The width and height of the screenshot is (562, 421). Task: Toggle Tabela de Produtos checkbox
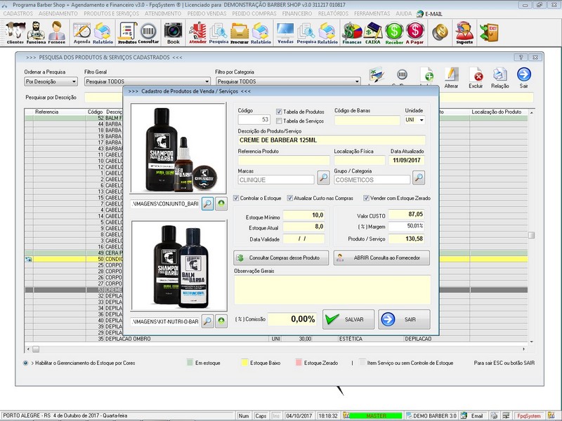(x=279, y=112)
